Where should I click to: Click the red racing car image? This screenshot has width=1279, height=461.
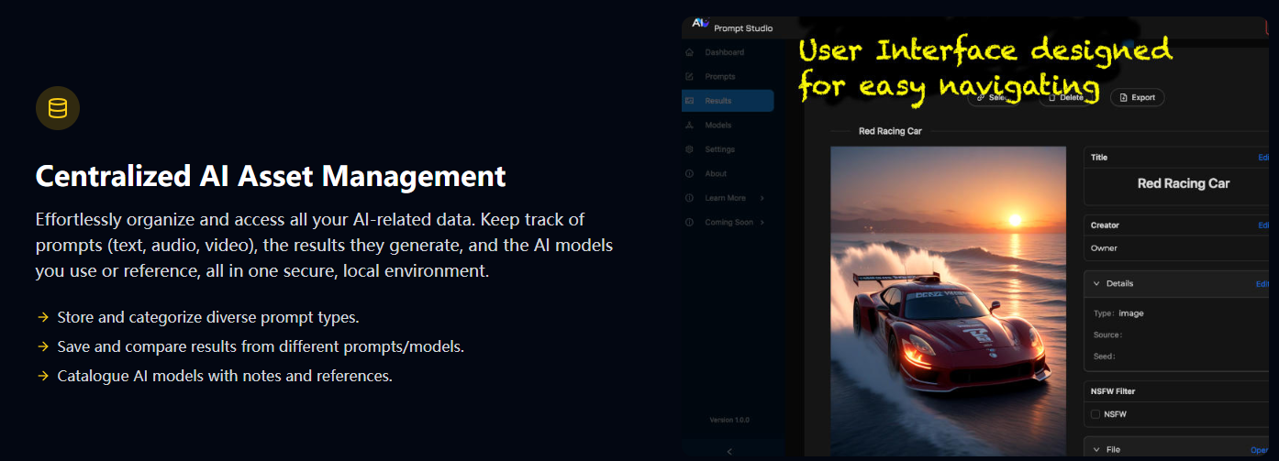click(948, 301)
